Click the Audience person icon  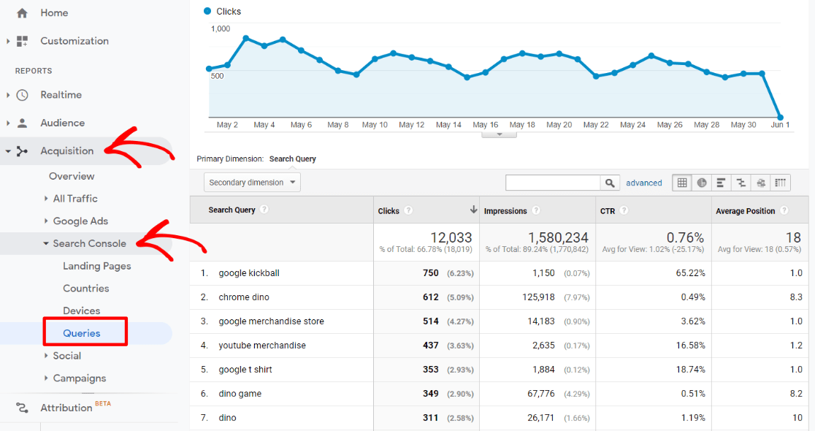(22, 123)
